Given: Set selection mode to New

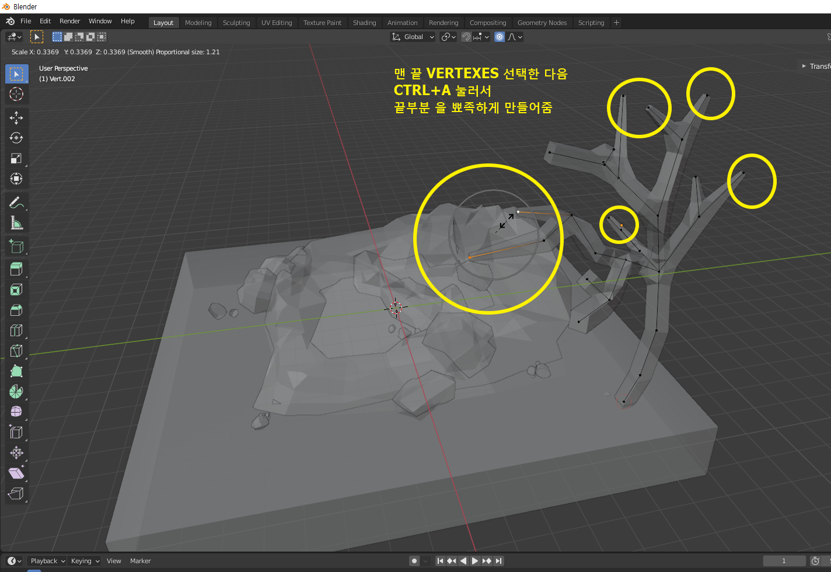Looking at the screenshot, I should coord(57,37).
